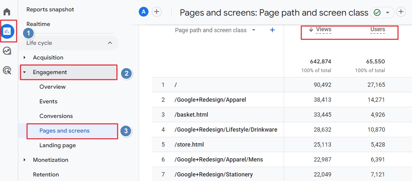Open the Landing page report
The width and height of the screenshot is (412, 181).
point(58,145)
